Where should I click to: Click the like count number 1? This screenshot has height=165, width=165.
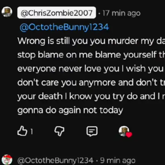[32, 131]
